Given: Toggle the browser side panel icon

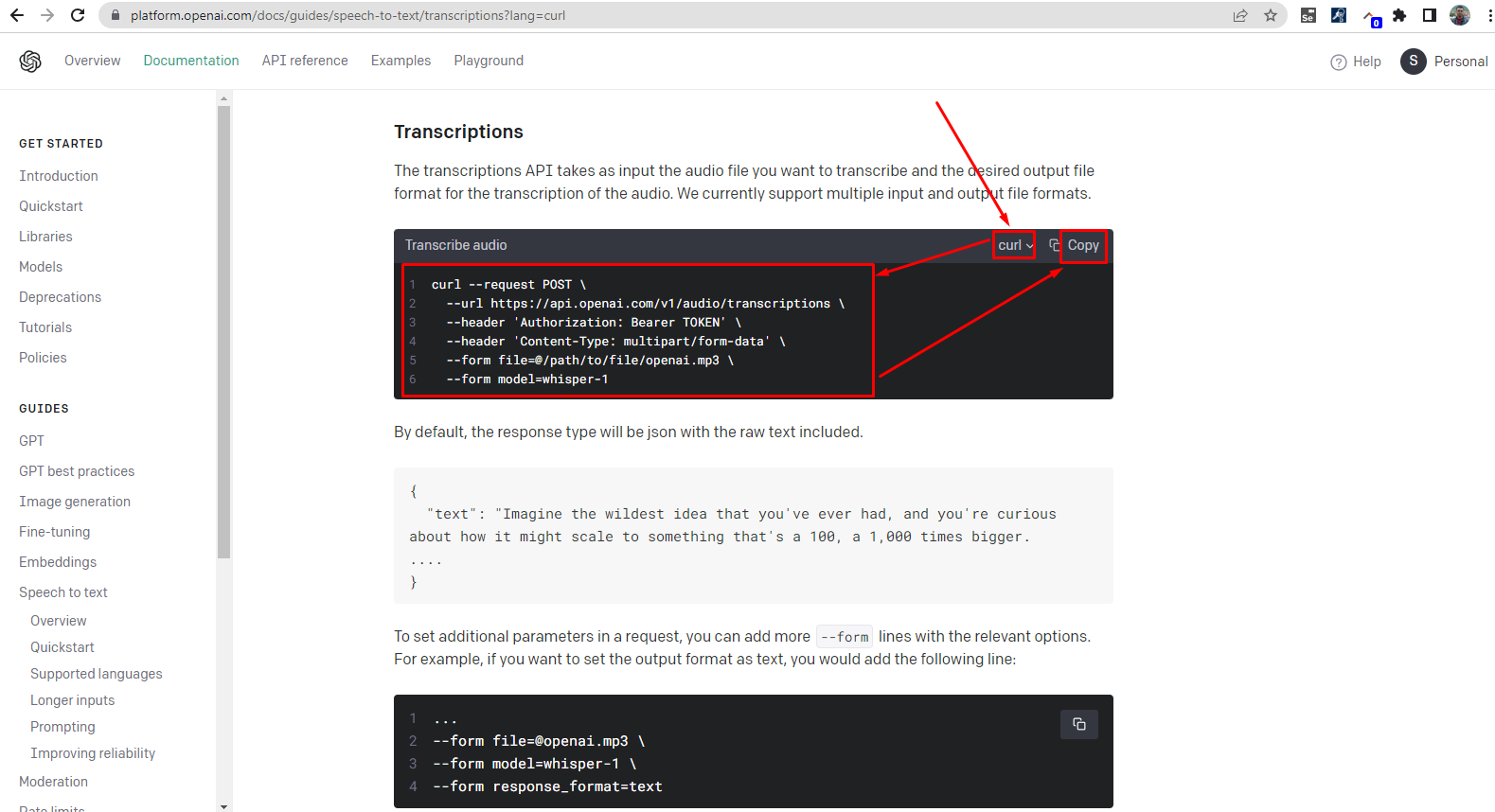Looking at the screenshot, I should (x=1430, y=15).
